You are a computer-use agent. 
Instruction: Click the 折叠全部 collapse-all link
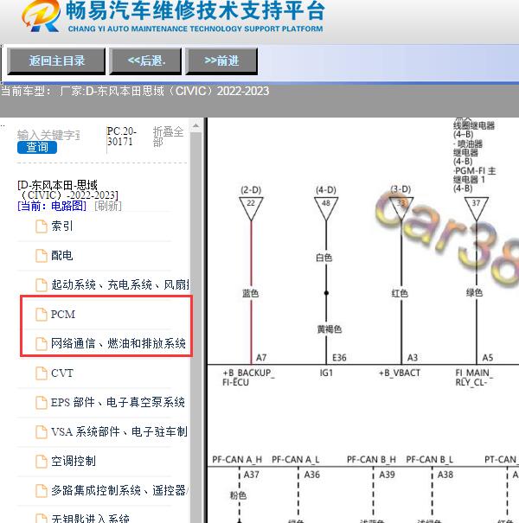168,137
